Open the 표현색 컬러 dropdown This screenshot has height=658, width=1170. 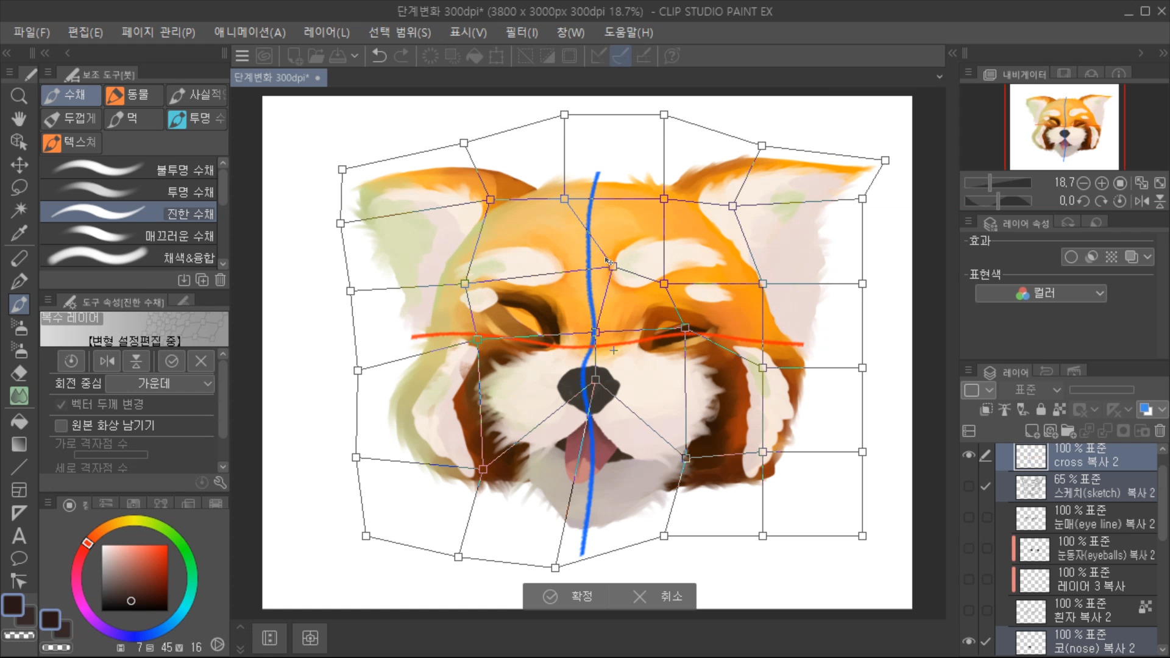(x=1041, y=293)
